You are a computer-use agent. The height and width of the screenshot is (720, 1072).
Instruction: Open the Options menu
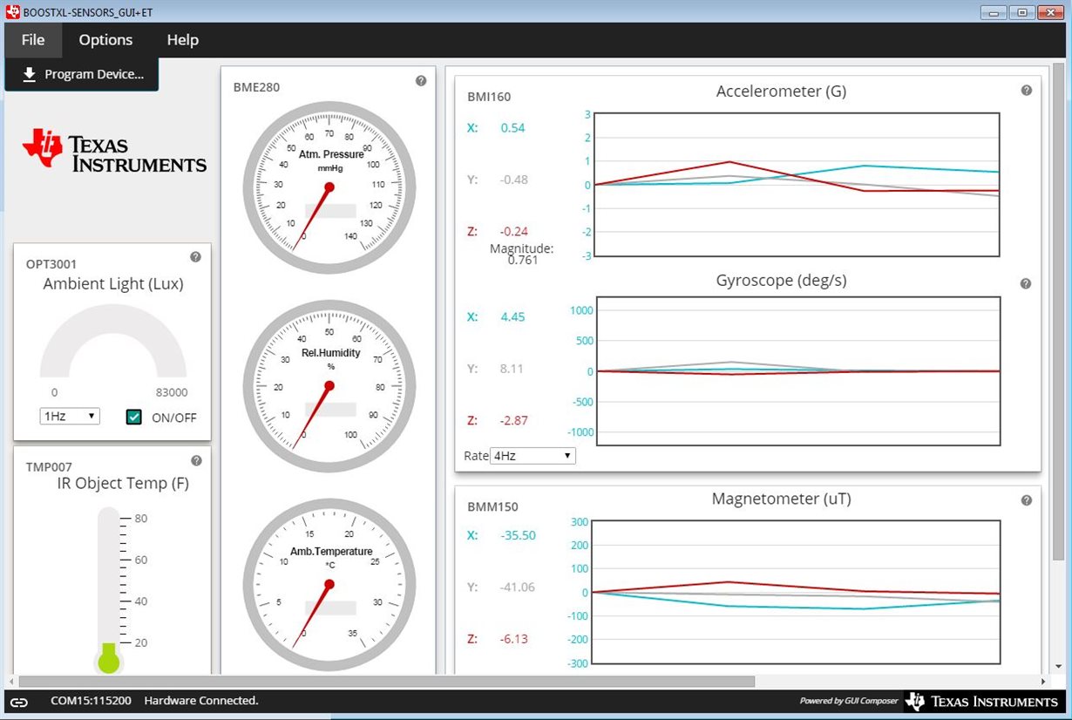(105, 40)
